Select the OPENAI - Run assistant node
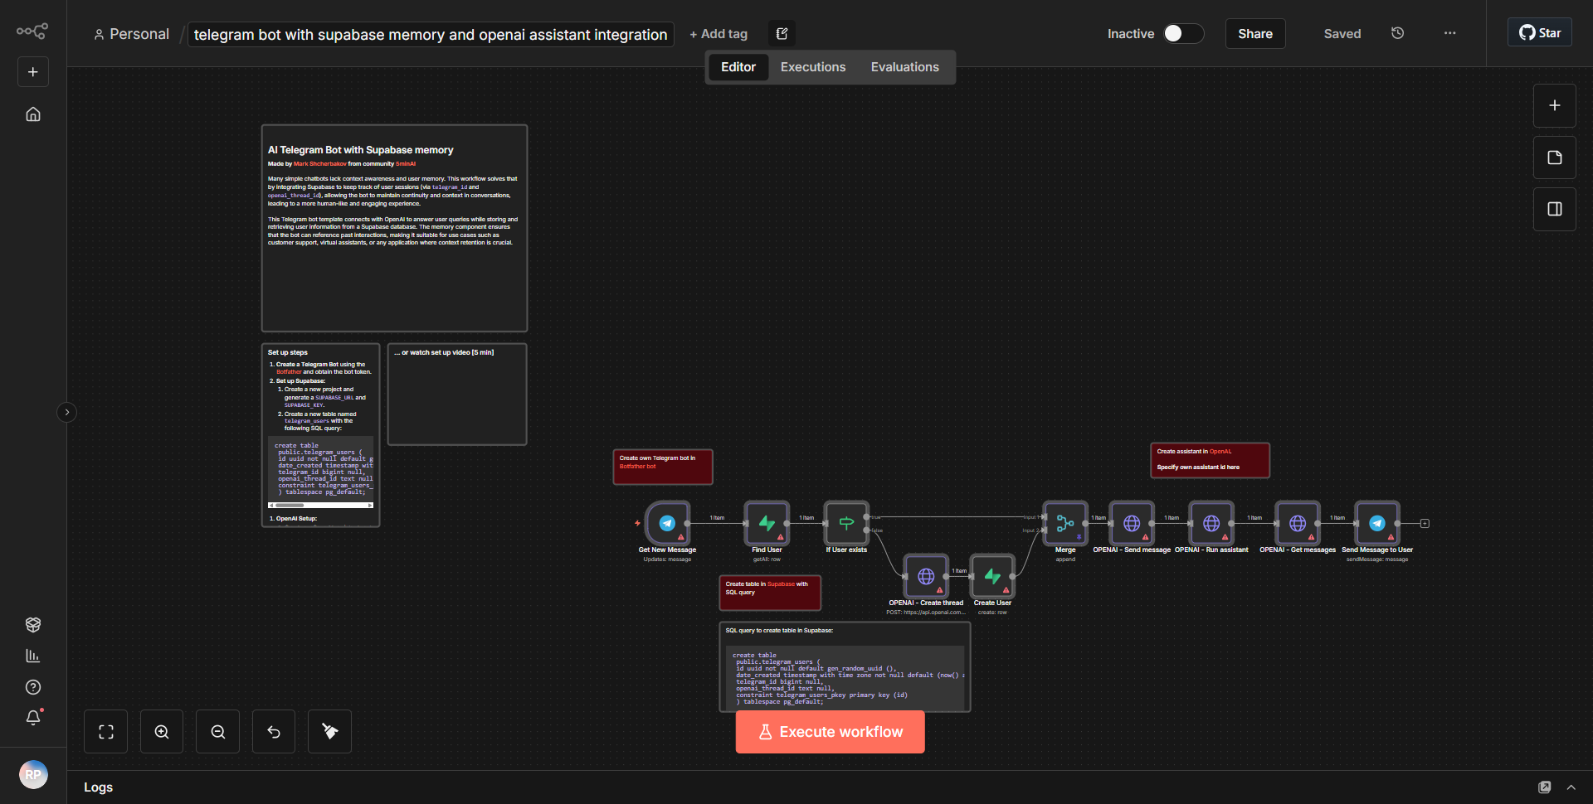Viewport: 1593px width, 804px height. [1211, 523]
